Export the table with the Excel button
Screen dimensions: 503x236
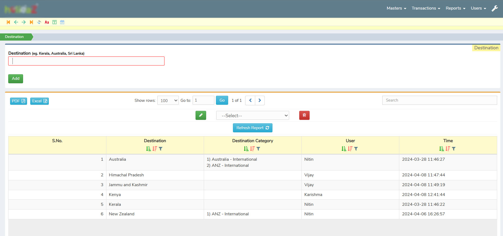tap(39, 101)
